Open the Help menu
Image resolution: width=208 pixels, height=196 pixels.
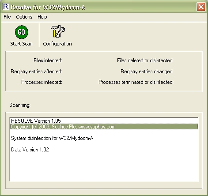click(x=42, y=17)
